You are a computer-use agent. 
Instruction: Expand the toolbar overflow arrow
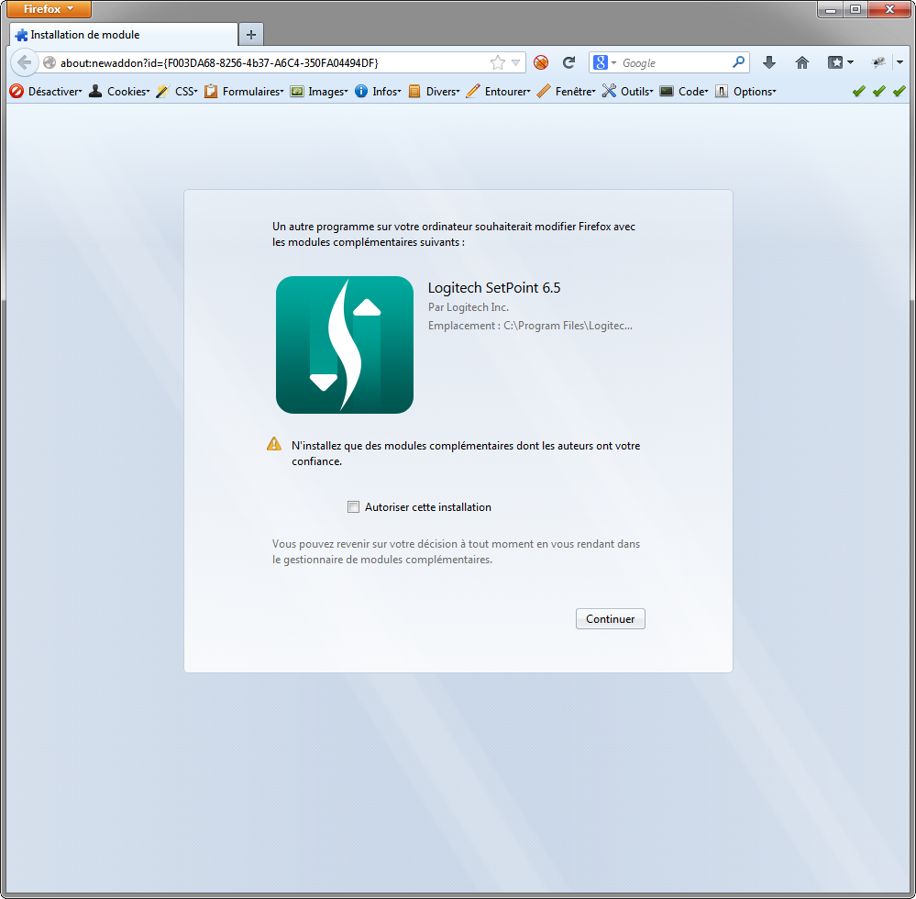pos(899,62)
